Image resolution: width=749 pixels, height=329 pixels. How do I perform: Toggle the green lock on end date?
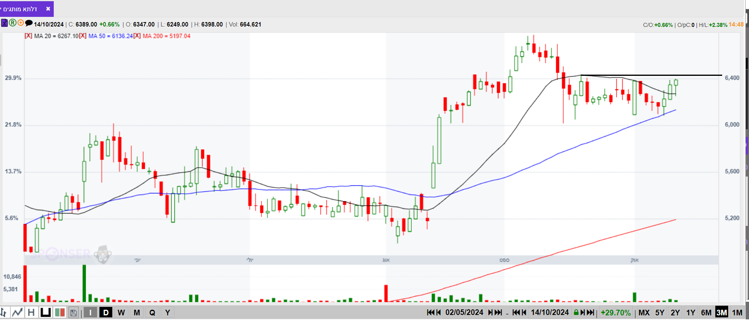coord(576,313)
